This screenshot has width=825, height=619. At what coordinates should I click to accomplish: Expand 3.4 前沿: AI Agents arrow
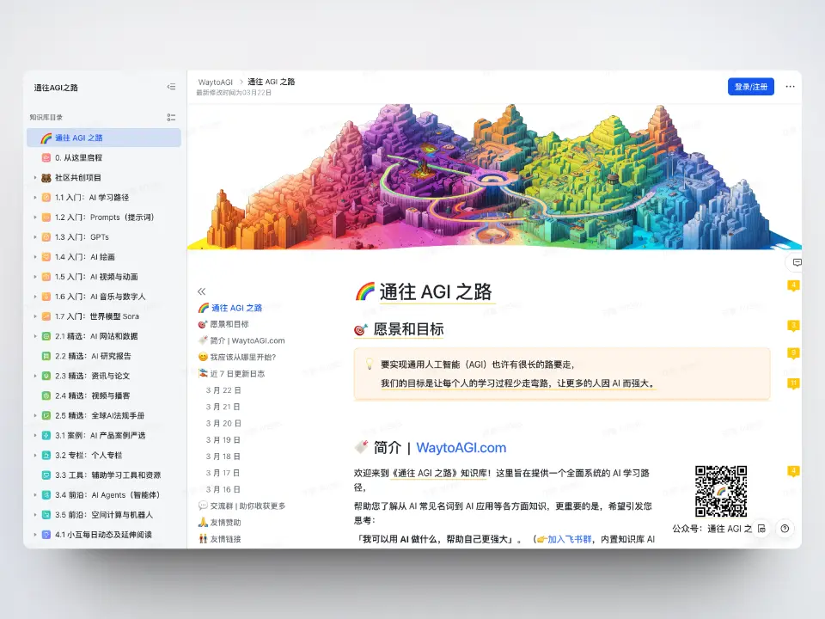pos(35,495)
